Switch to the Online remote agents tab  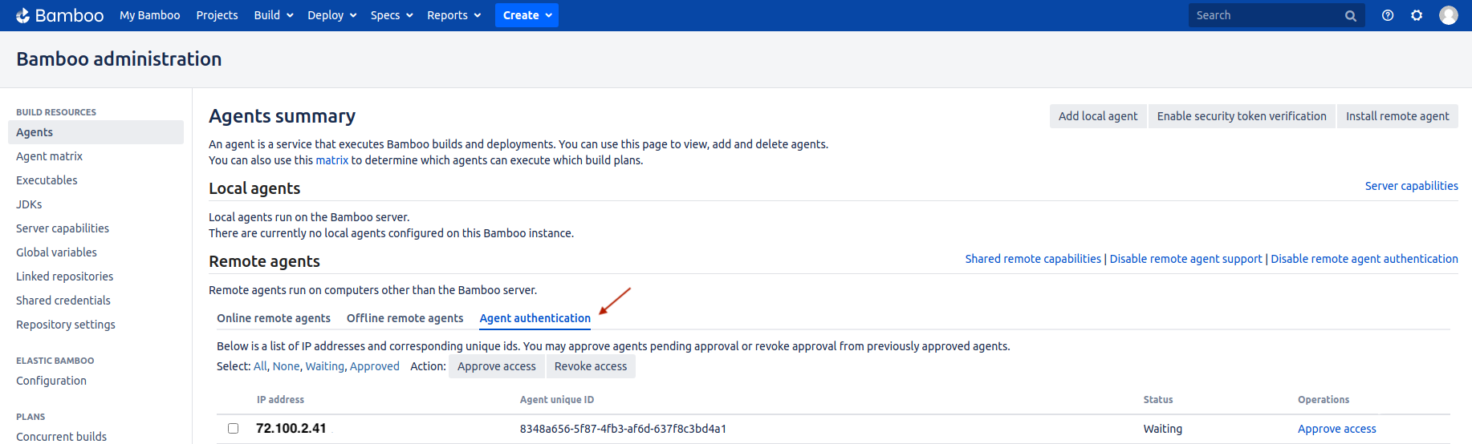tap(274, 318)
